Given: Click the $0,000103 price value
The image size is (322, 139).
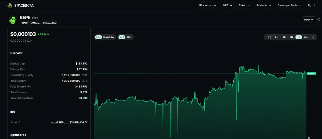Looking at the screenshot, I should tap(23, 34).
